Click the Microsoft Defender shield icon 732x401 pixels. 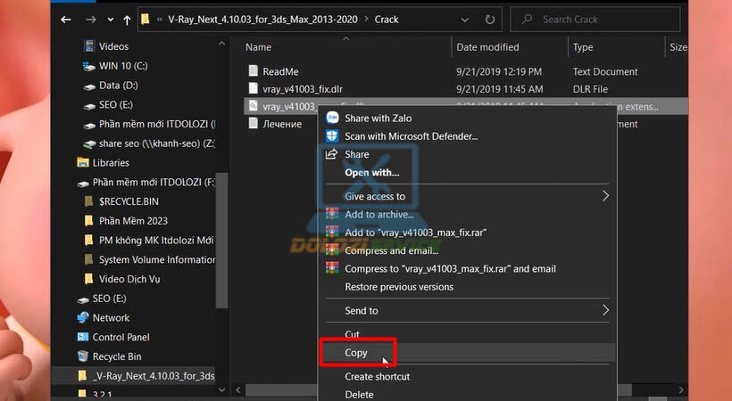pyautogui.click(x=332, y=136)
